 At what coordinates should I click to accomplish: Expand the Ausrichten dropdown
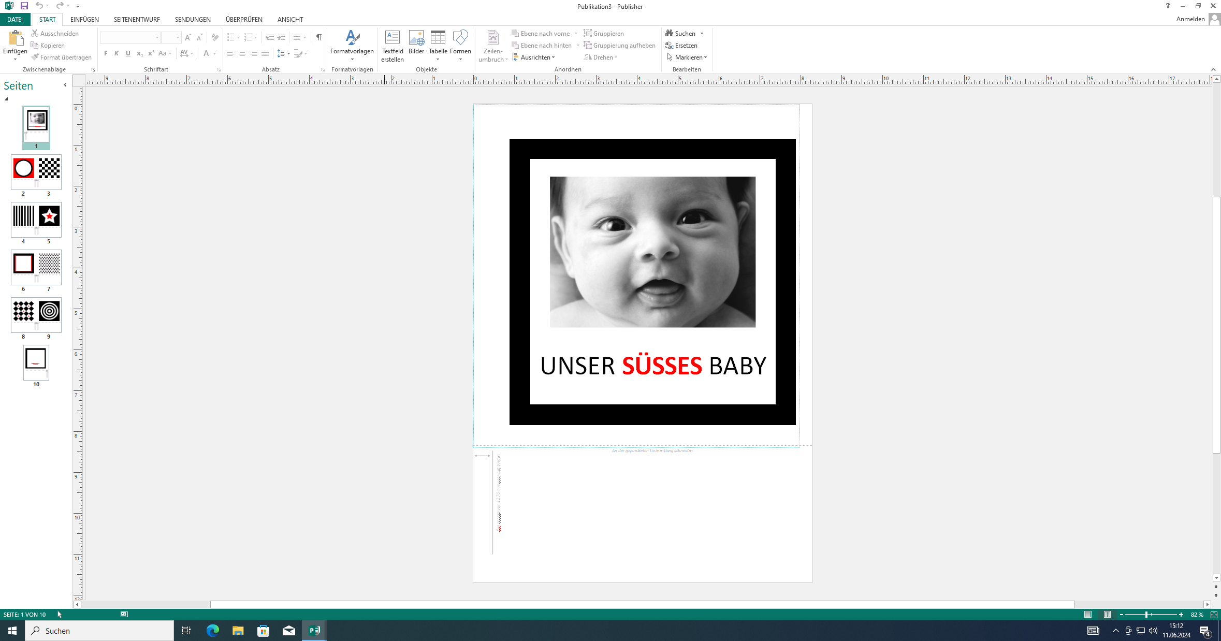click(534, 57)
